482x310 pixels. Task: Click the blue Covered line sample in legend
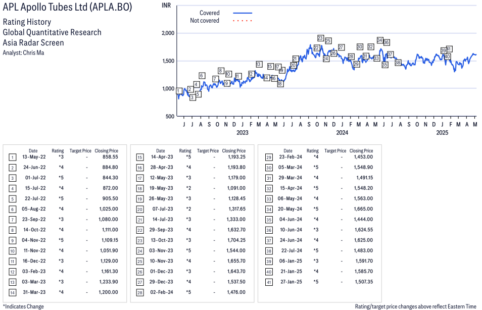(243, 13)
